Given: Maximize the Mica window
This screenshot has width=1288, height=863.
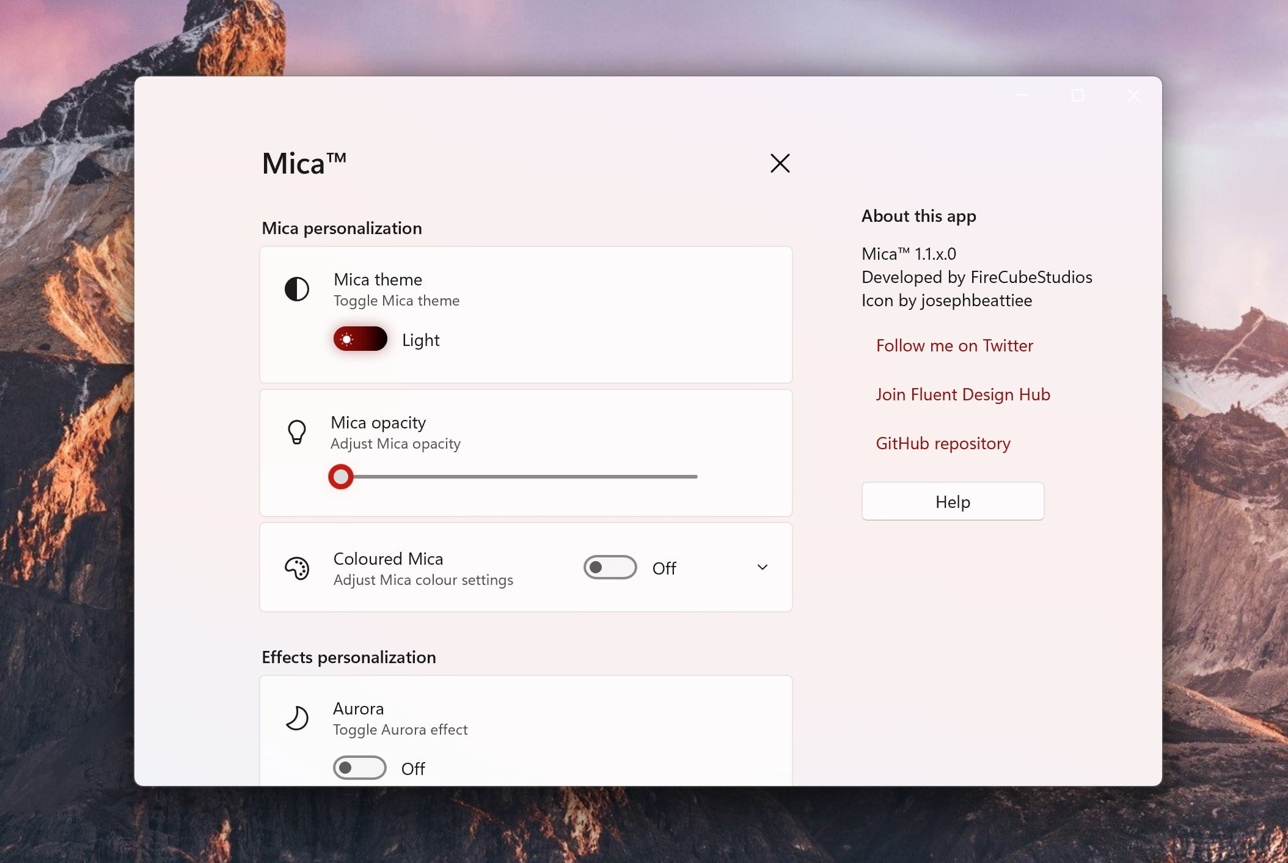Looking at the screenshot, I should (1078, 95).
